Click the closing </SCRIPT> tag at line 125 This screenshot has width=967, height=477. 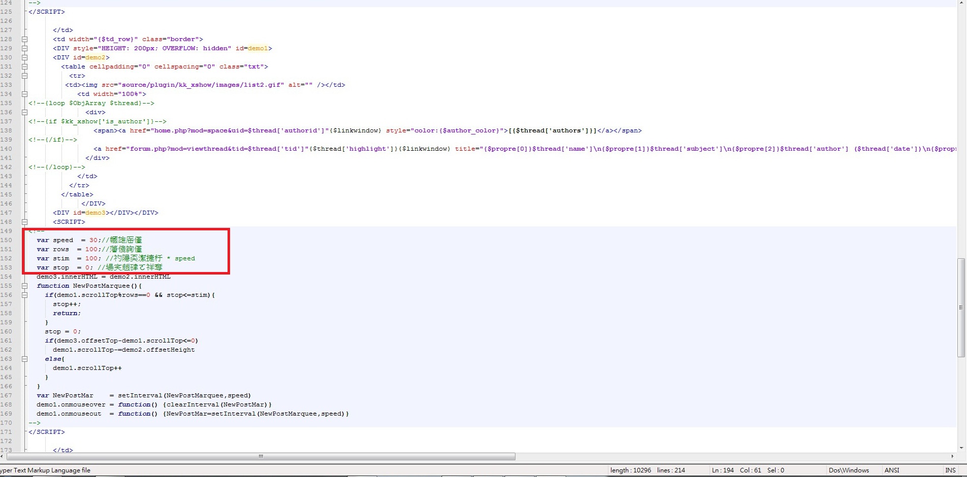click(x=47, y=12)
